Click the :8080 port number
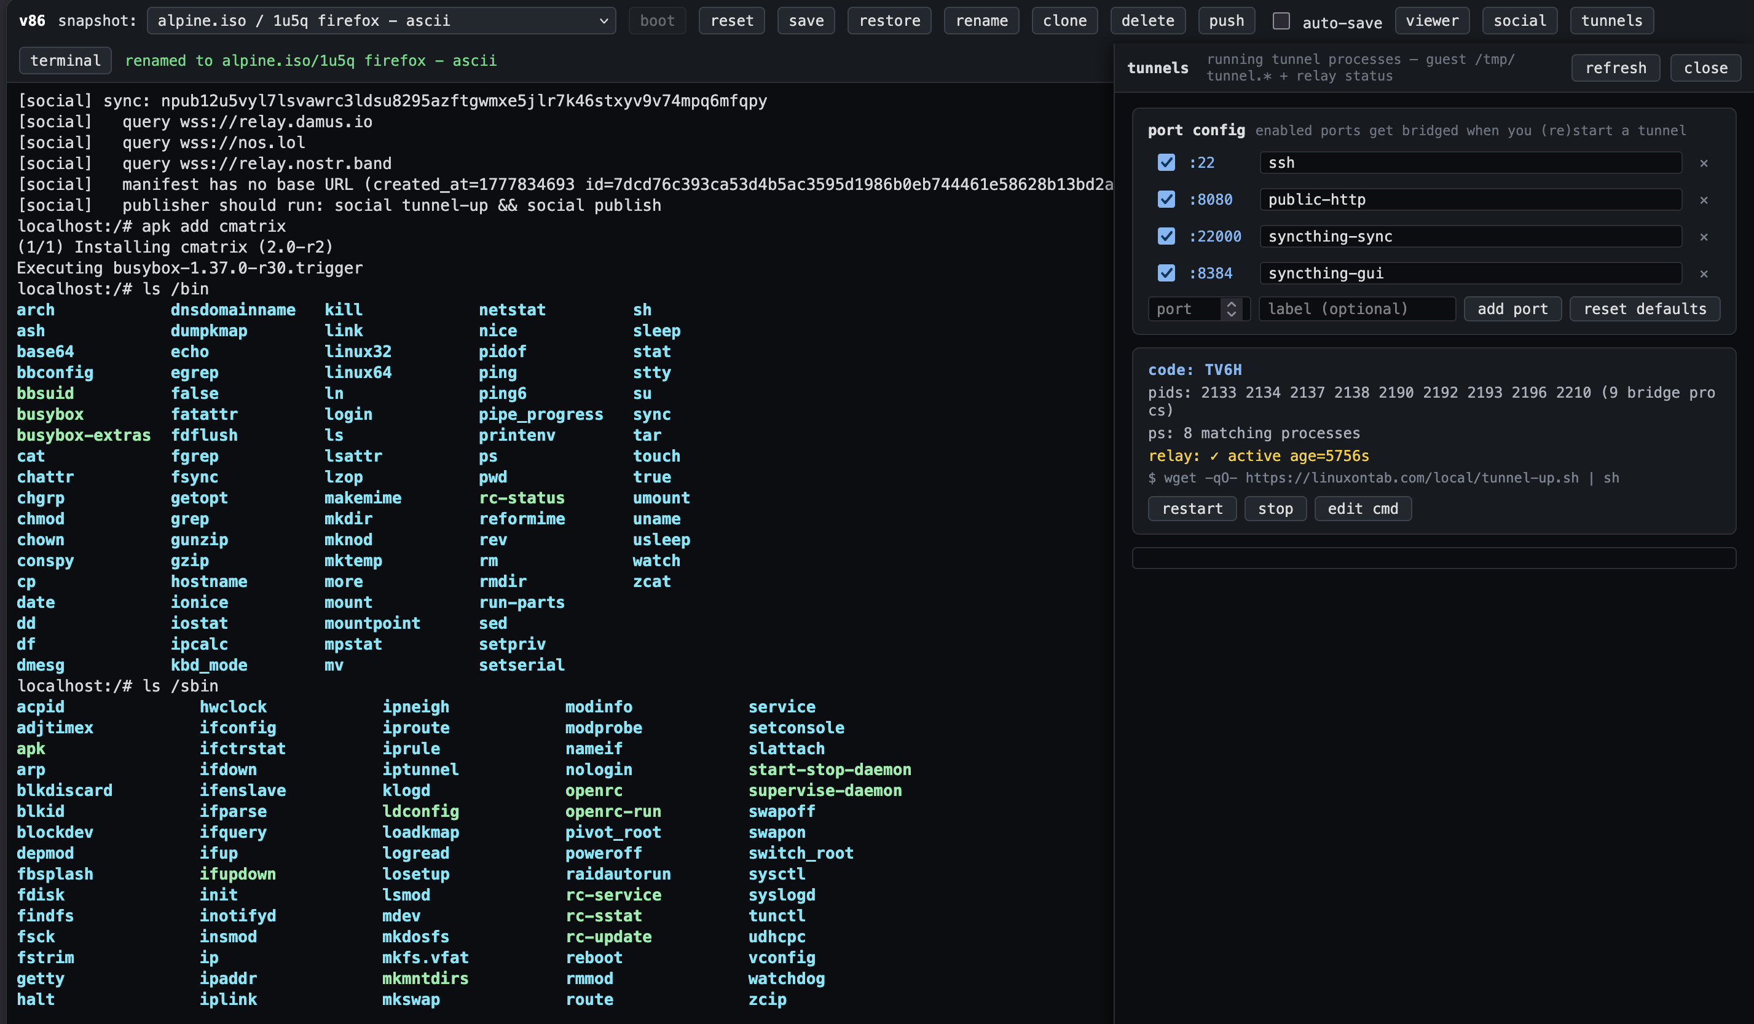 pyautogui.click(x=1210, y=199)
